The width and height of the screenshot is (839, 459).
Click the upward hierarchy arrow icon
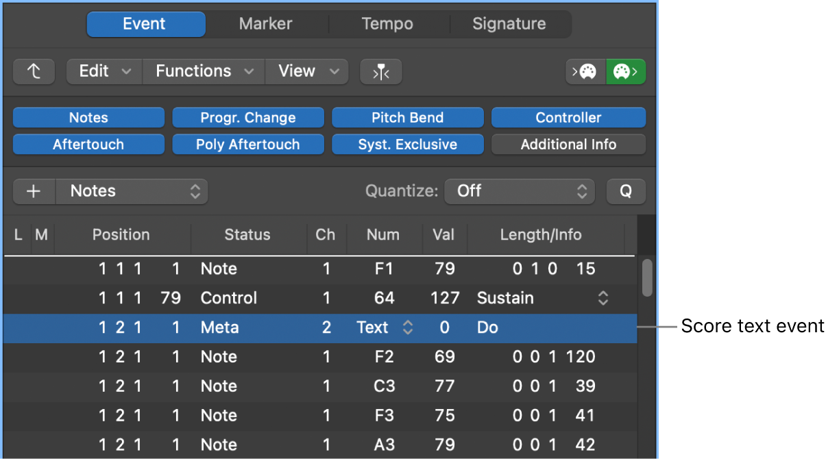[x=34, y=71]
